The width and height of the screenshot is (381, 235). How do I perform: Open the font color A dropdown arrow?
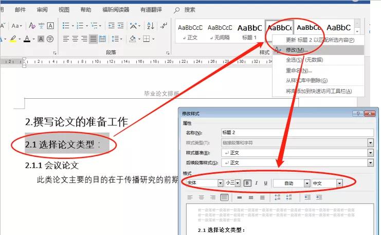click(34, 39)
